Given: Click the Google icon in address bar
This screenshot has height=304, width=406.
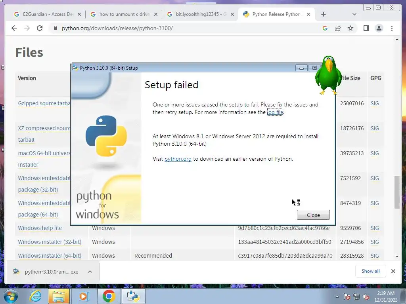Looking at the screenshot, I should pos(325,28).
